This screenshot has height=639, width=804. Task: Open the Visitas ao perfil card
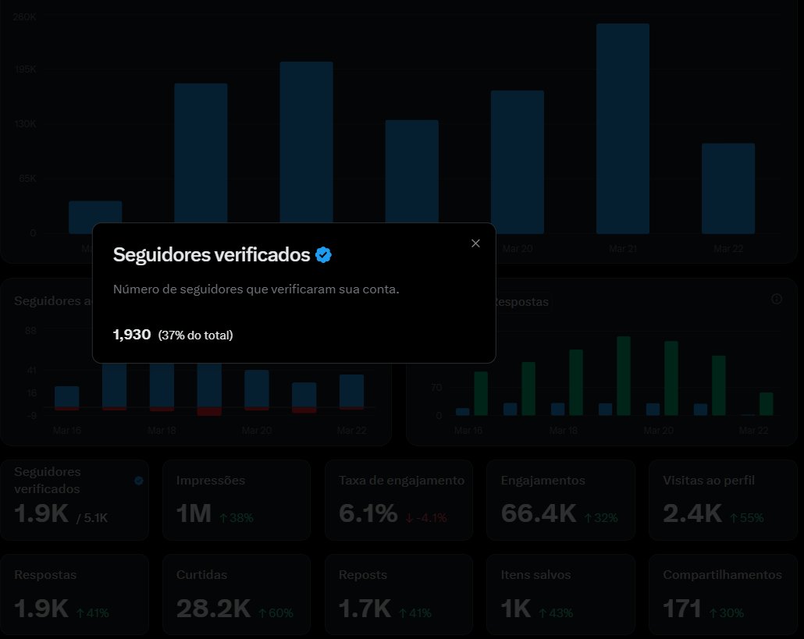[x=723, y=499]
